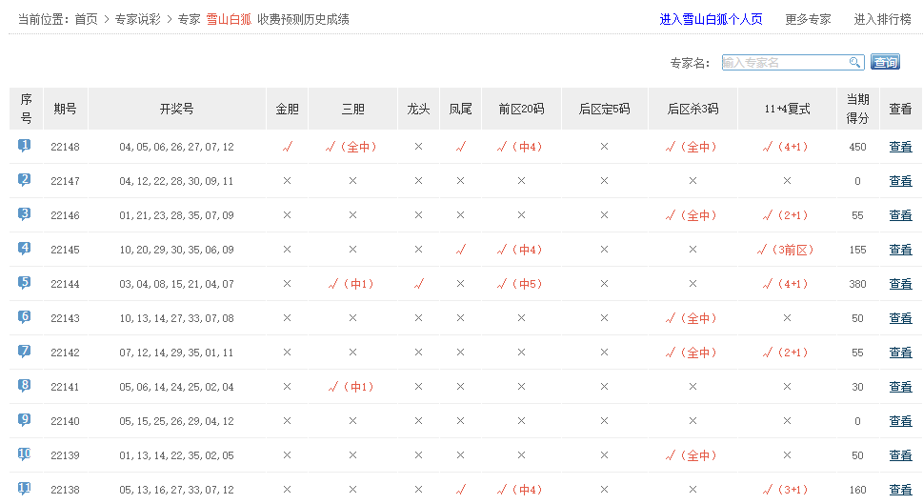
Task: Type in the 输入专家名 search field
Action: point(784,63)
